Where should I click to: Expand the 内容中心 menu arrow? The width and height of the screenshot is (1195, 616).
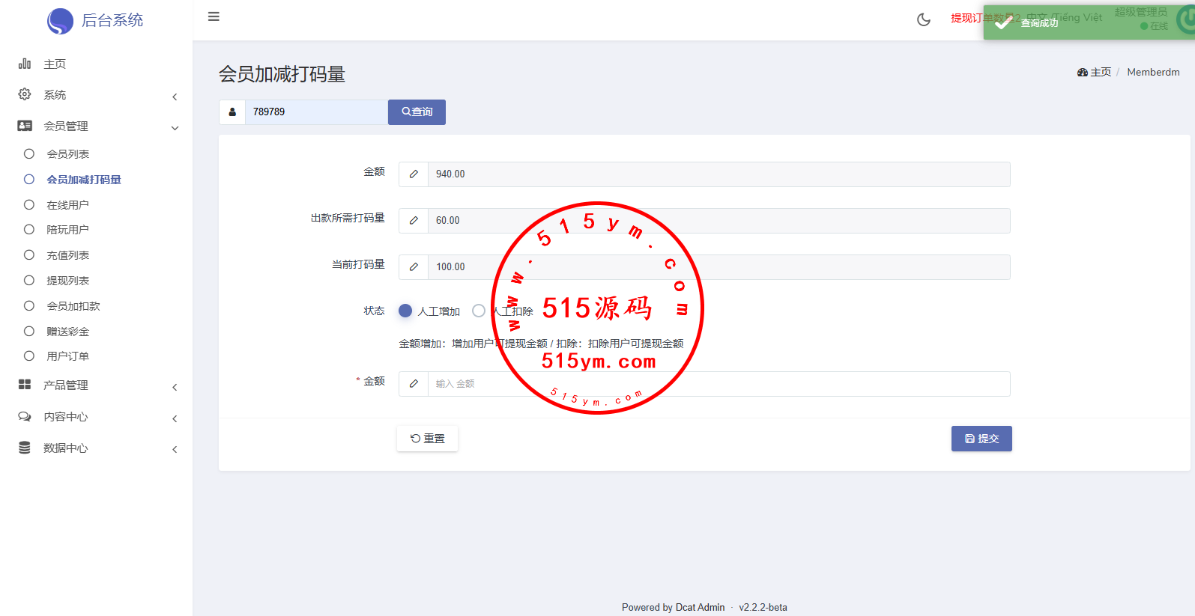pos(175,418)
